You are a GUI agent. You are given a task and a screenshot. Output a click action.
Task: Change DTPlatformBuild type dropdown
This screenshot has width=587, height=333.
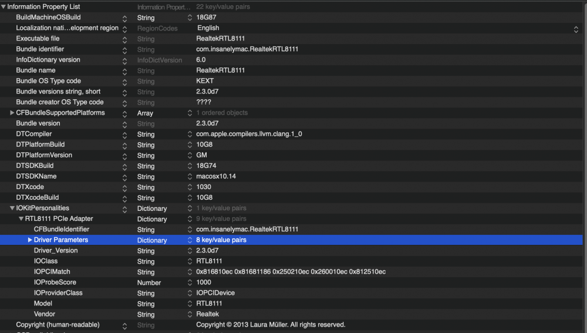[190, 144]
